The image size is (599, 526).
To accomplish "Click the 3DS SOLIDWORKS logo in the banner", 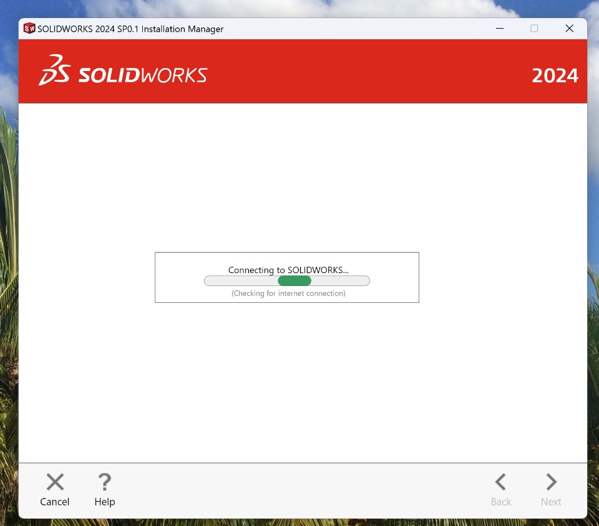I will pos(123,70).
